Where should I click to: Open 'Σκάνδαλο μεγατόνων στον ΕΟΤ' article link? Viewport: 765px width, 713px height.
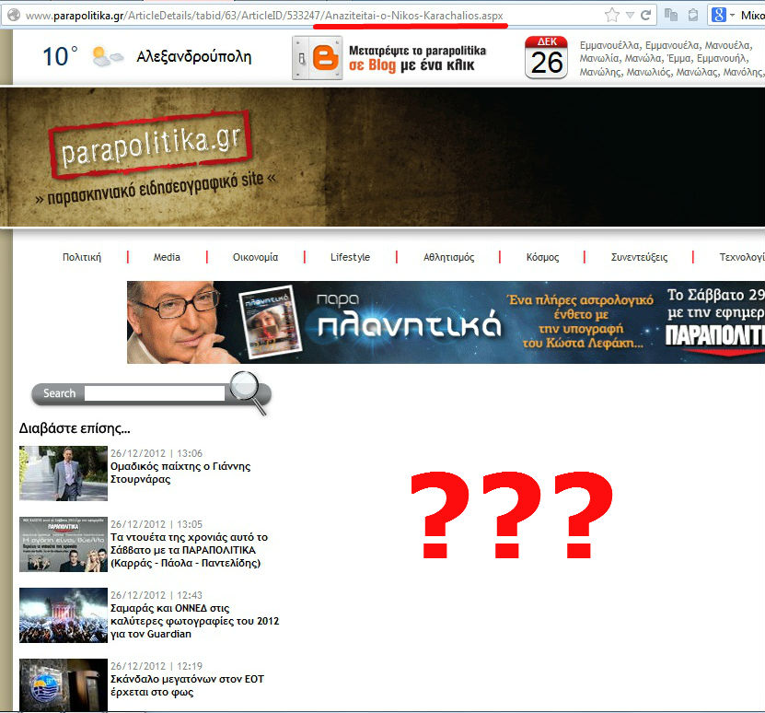click(x=188, y=685)
